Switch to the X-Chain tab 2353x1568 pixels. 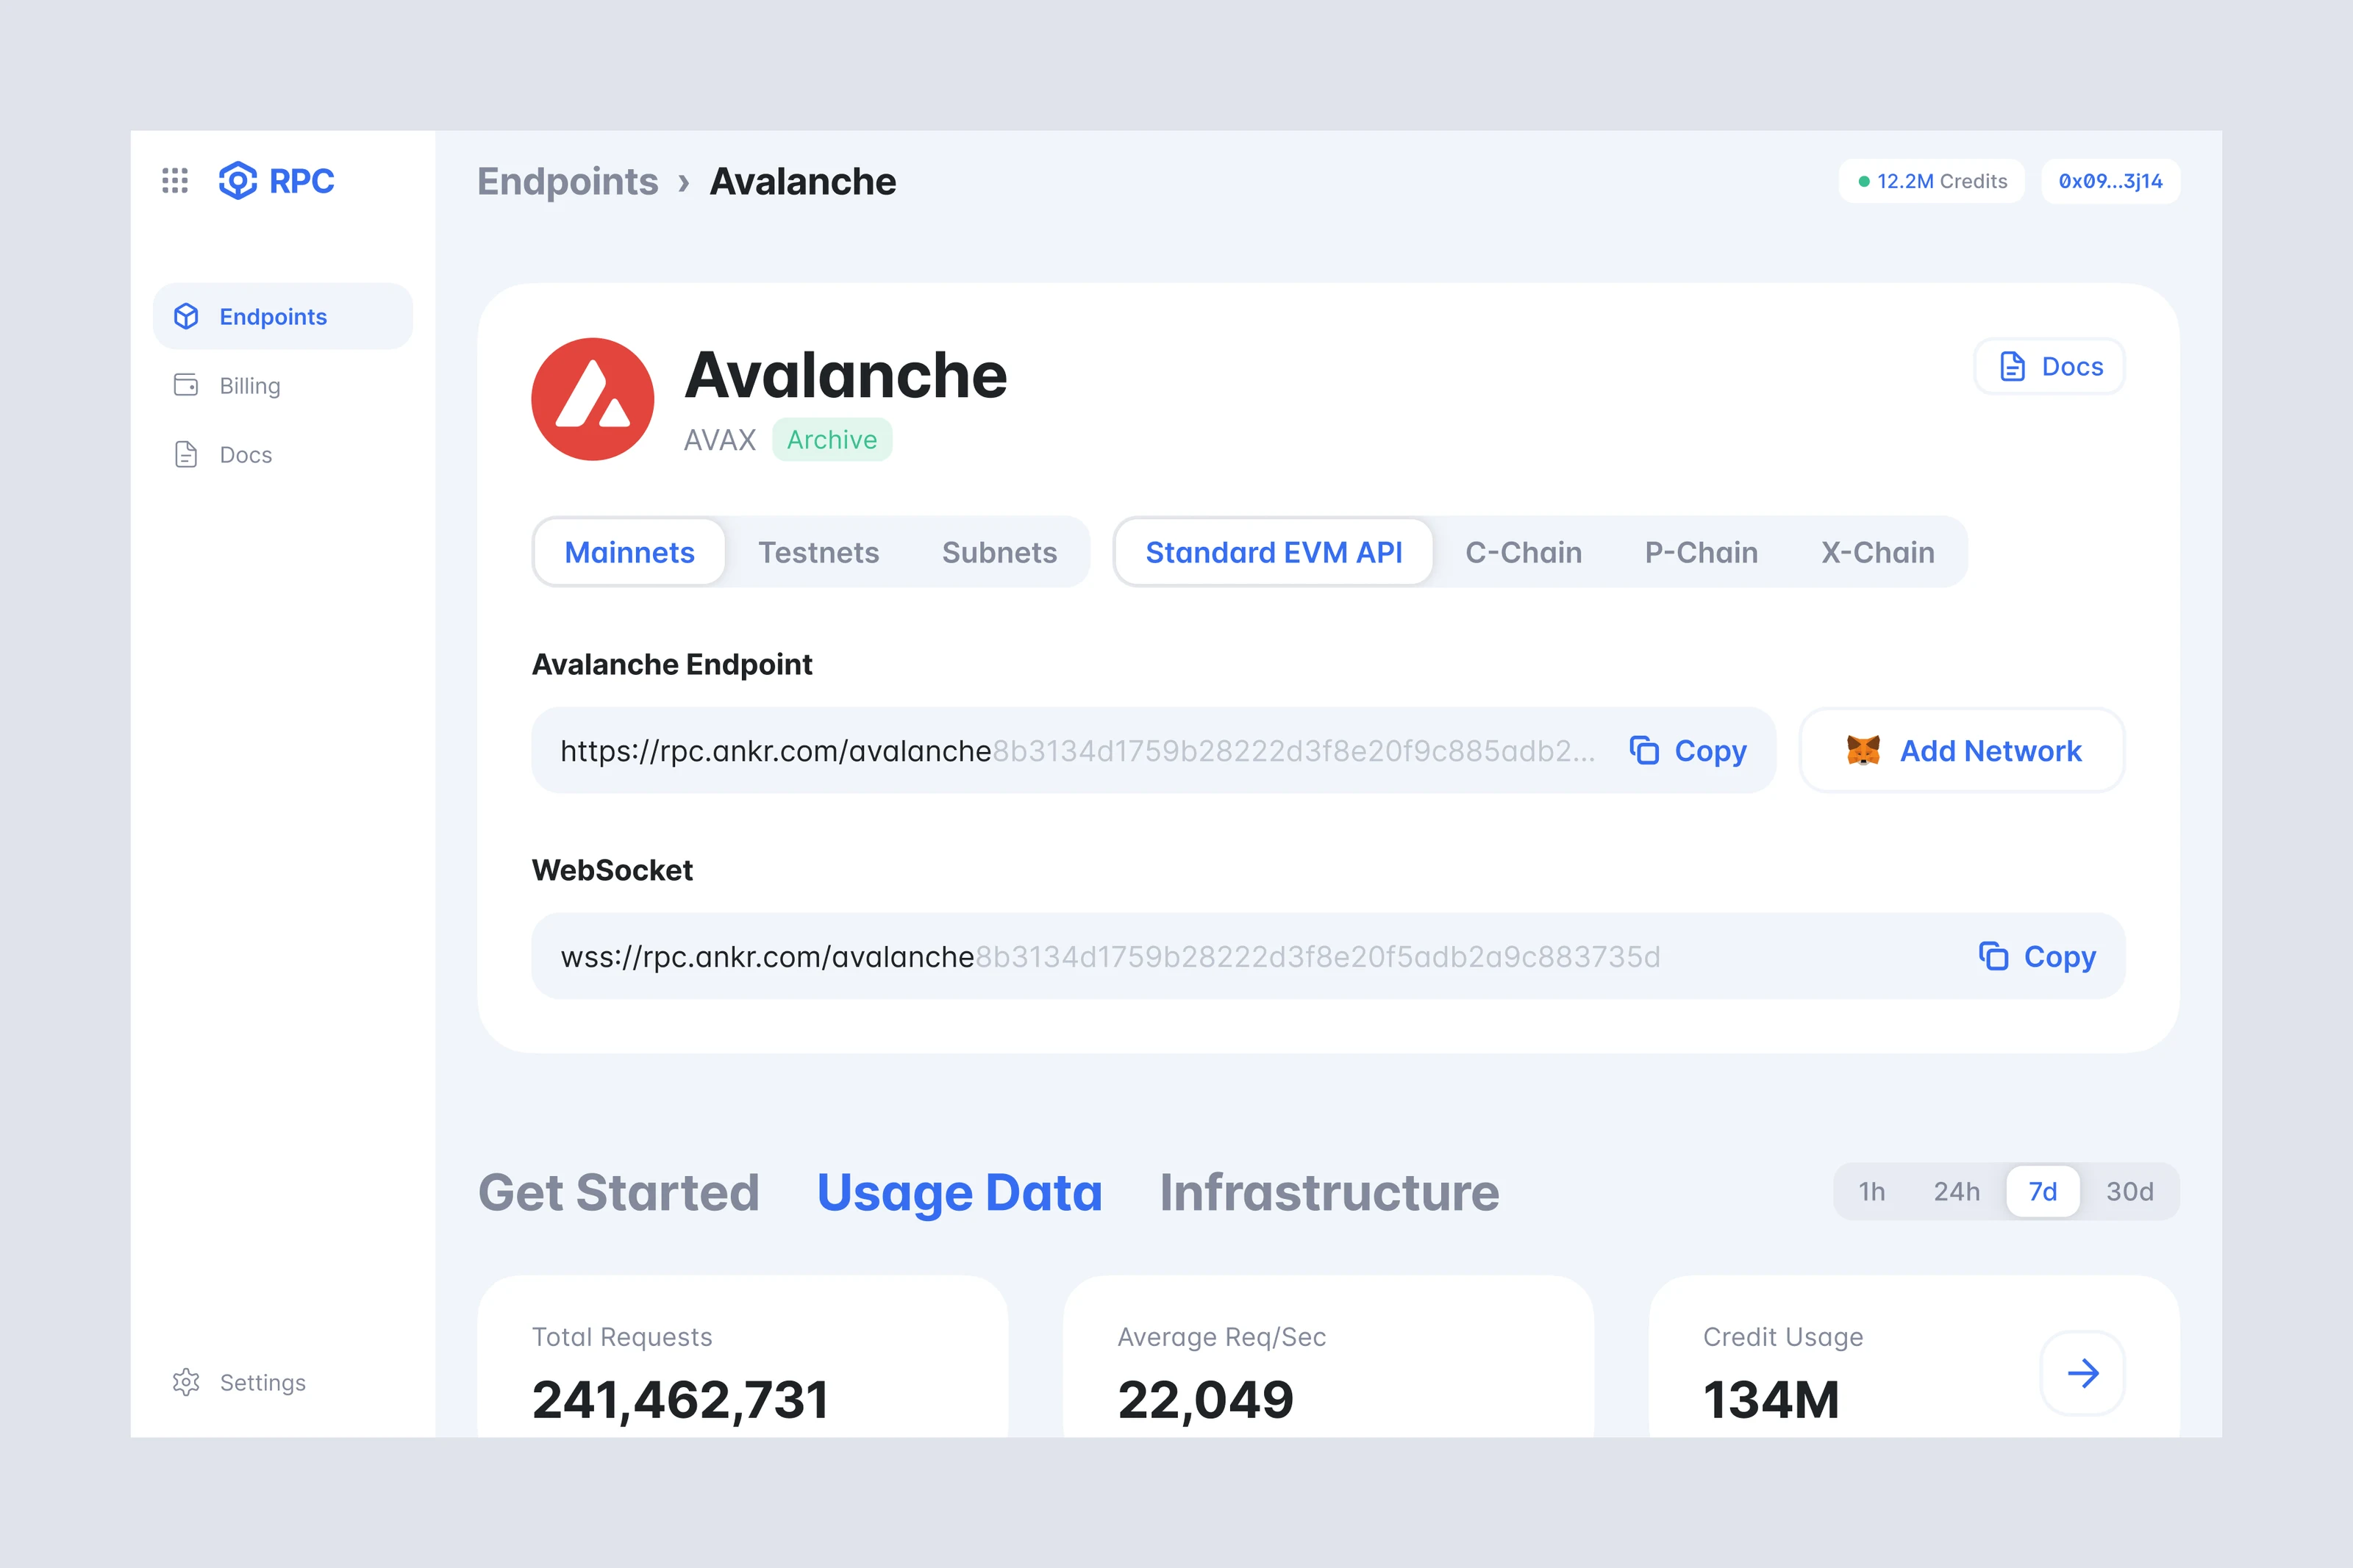[1877, 552]
